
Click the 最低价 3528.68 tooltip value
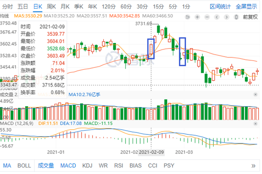click(x=55, y=49)
